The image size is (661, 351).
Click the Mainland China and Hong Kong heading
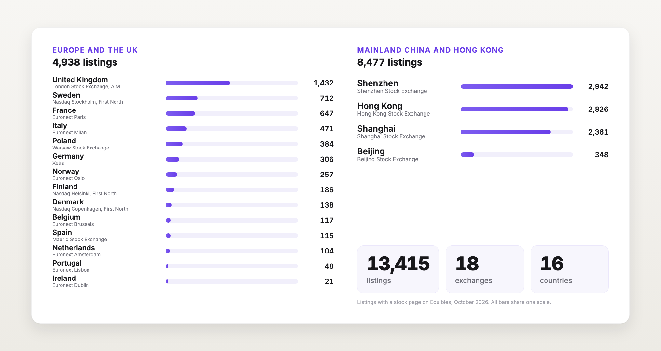point(430,50)
